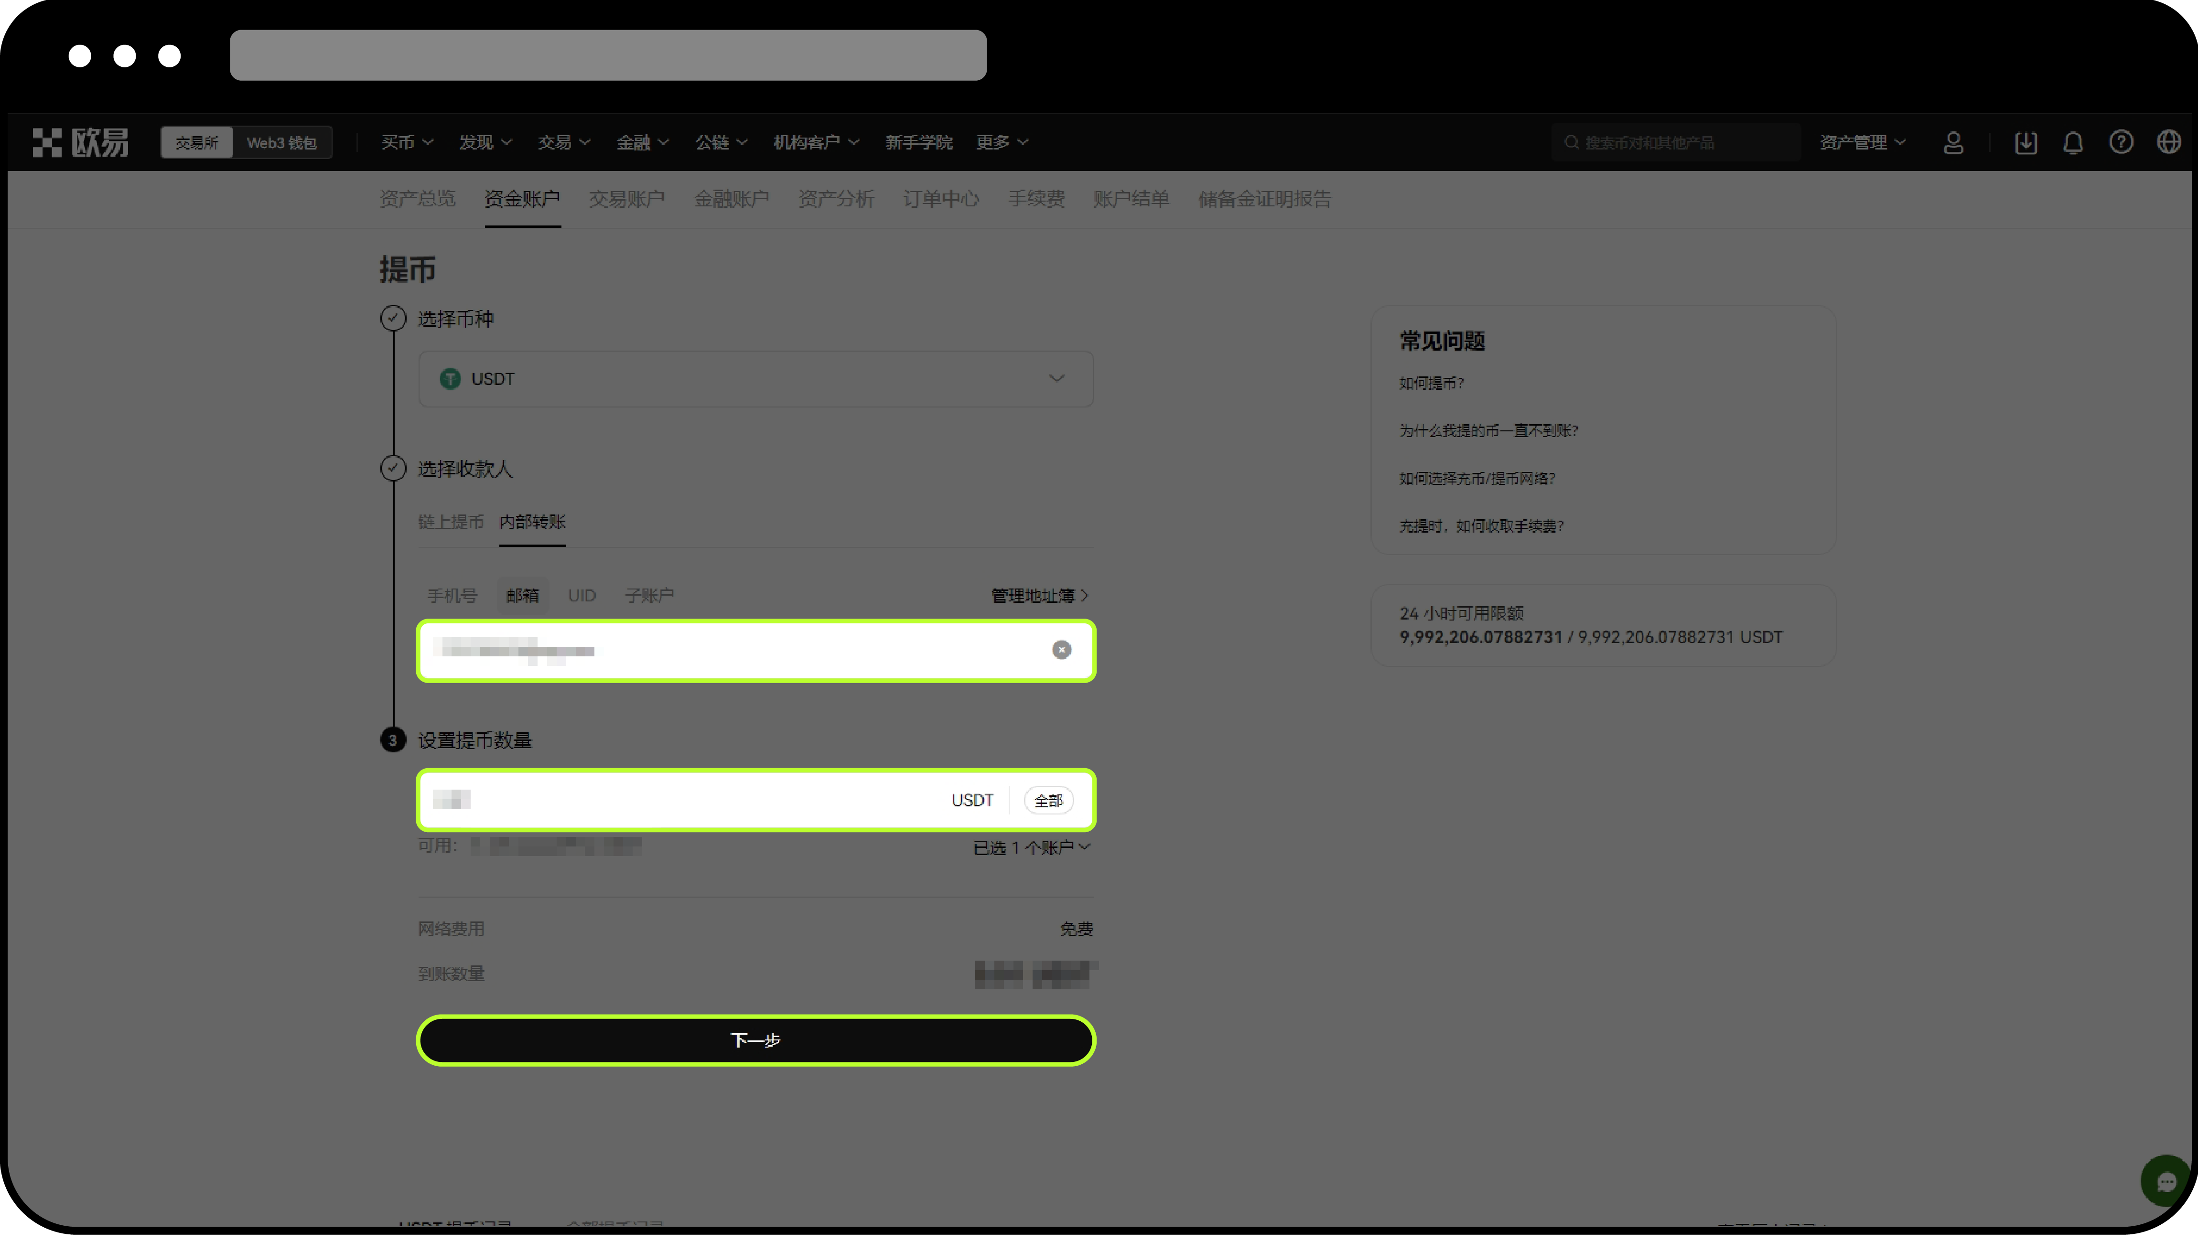The width and height of the screenshot is (2198, 1242).
Task: Clear the recipient email with the x icon
Action: click(x=1061, y=650)
